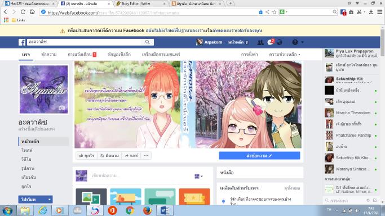The image size is (385, 216).
Task: Click camera icon on profile picture
Action: pos(61,108)
